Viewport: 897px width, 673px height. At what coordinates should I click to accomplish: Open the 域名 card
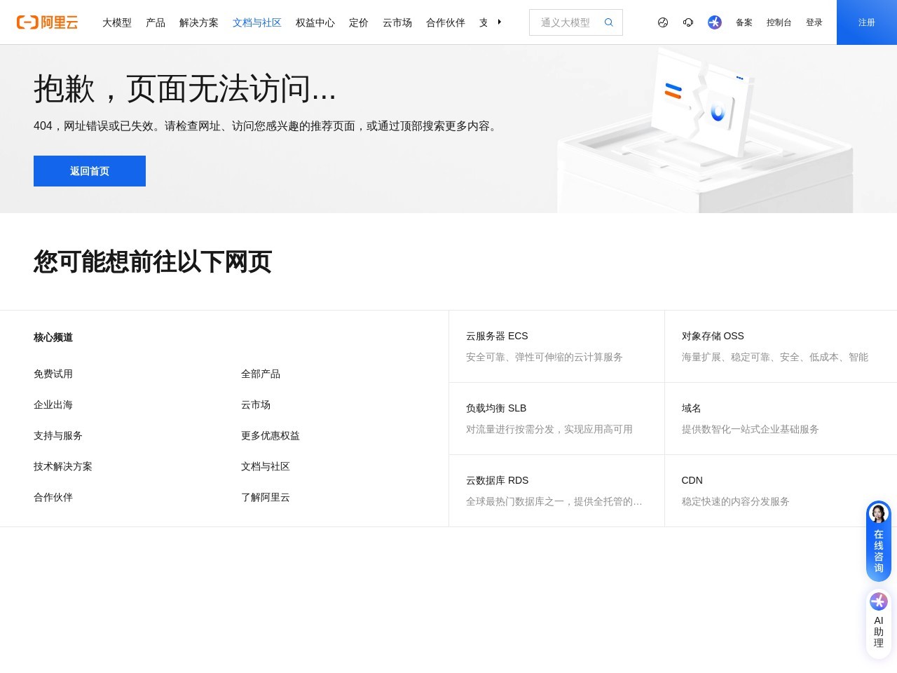coord(781,419)
